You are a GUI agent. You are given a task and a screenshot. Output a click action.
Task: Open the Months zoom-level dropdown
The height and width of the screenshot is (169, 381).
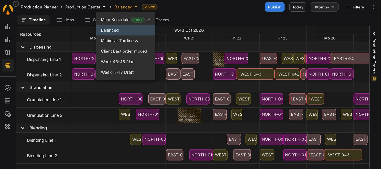click(x=325, y=7)
